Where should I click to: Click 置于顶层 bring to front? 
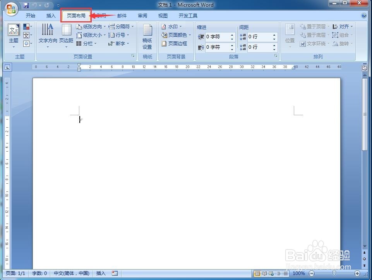click(315, 27)
